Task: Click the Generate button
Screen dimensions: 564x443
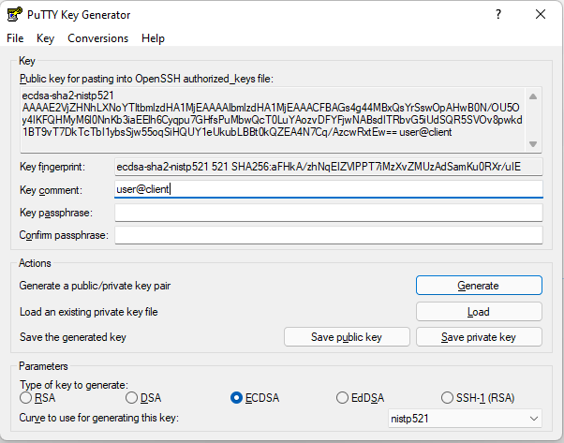Action: pyautogui.click(x=479, y=286)
